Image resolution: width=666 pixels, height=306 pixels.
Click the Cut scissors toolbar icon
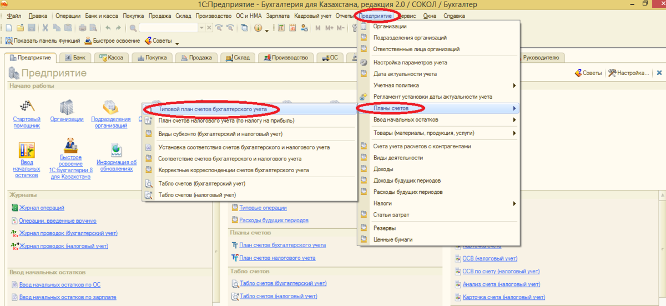[45, 28]
